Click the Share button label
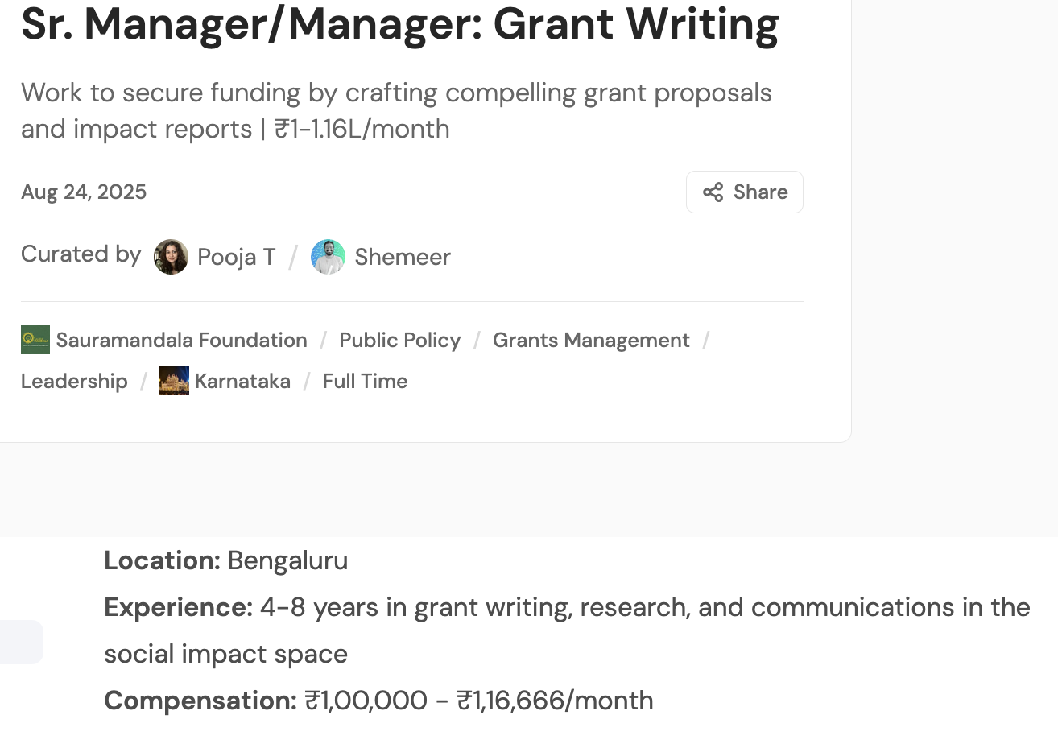The width and height of the screenshot is (1058, 744). point(760,192)
